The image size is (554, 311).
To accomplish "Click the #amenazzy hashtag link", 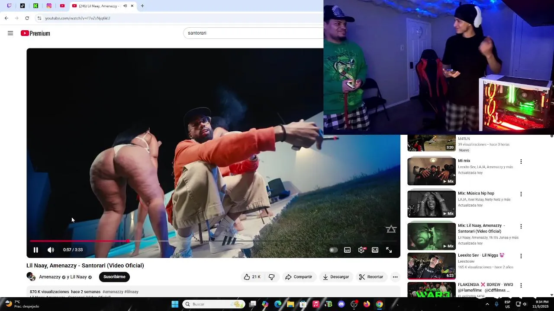I will click(x=113, y=292).
